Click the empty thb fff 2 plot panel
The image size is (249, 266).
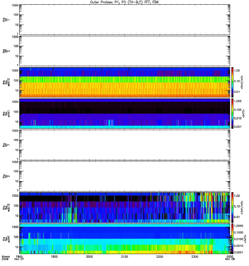(125, 51)
